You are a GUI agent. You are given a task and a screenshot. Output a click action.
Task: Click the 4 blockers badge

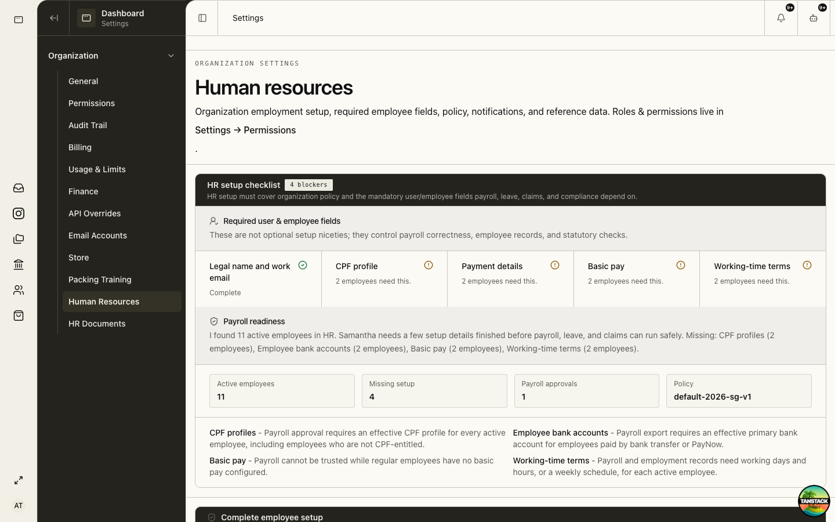point(308,185)
